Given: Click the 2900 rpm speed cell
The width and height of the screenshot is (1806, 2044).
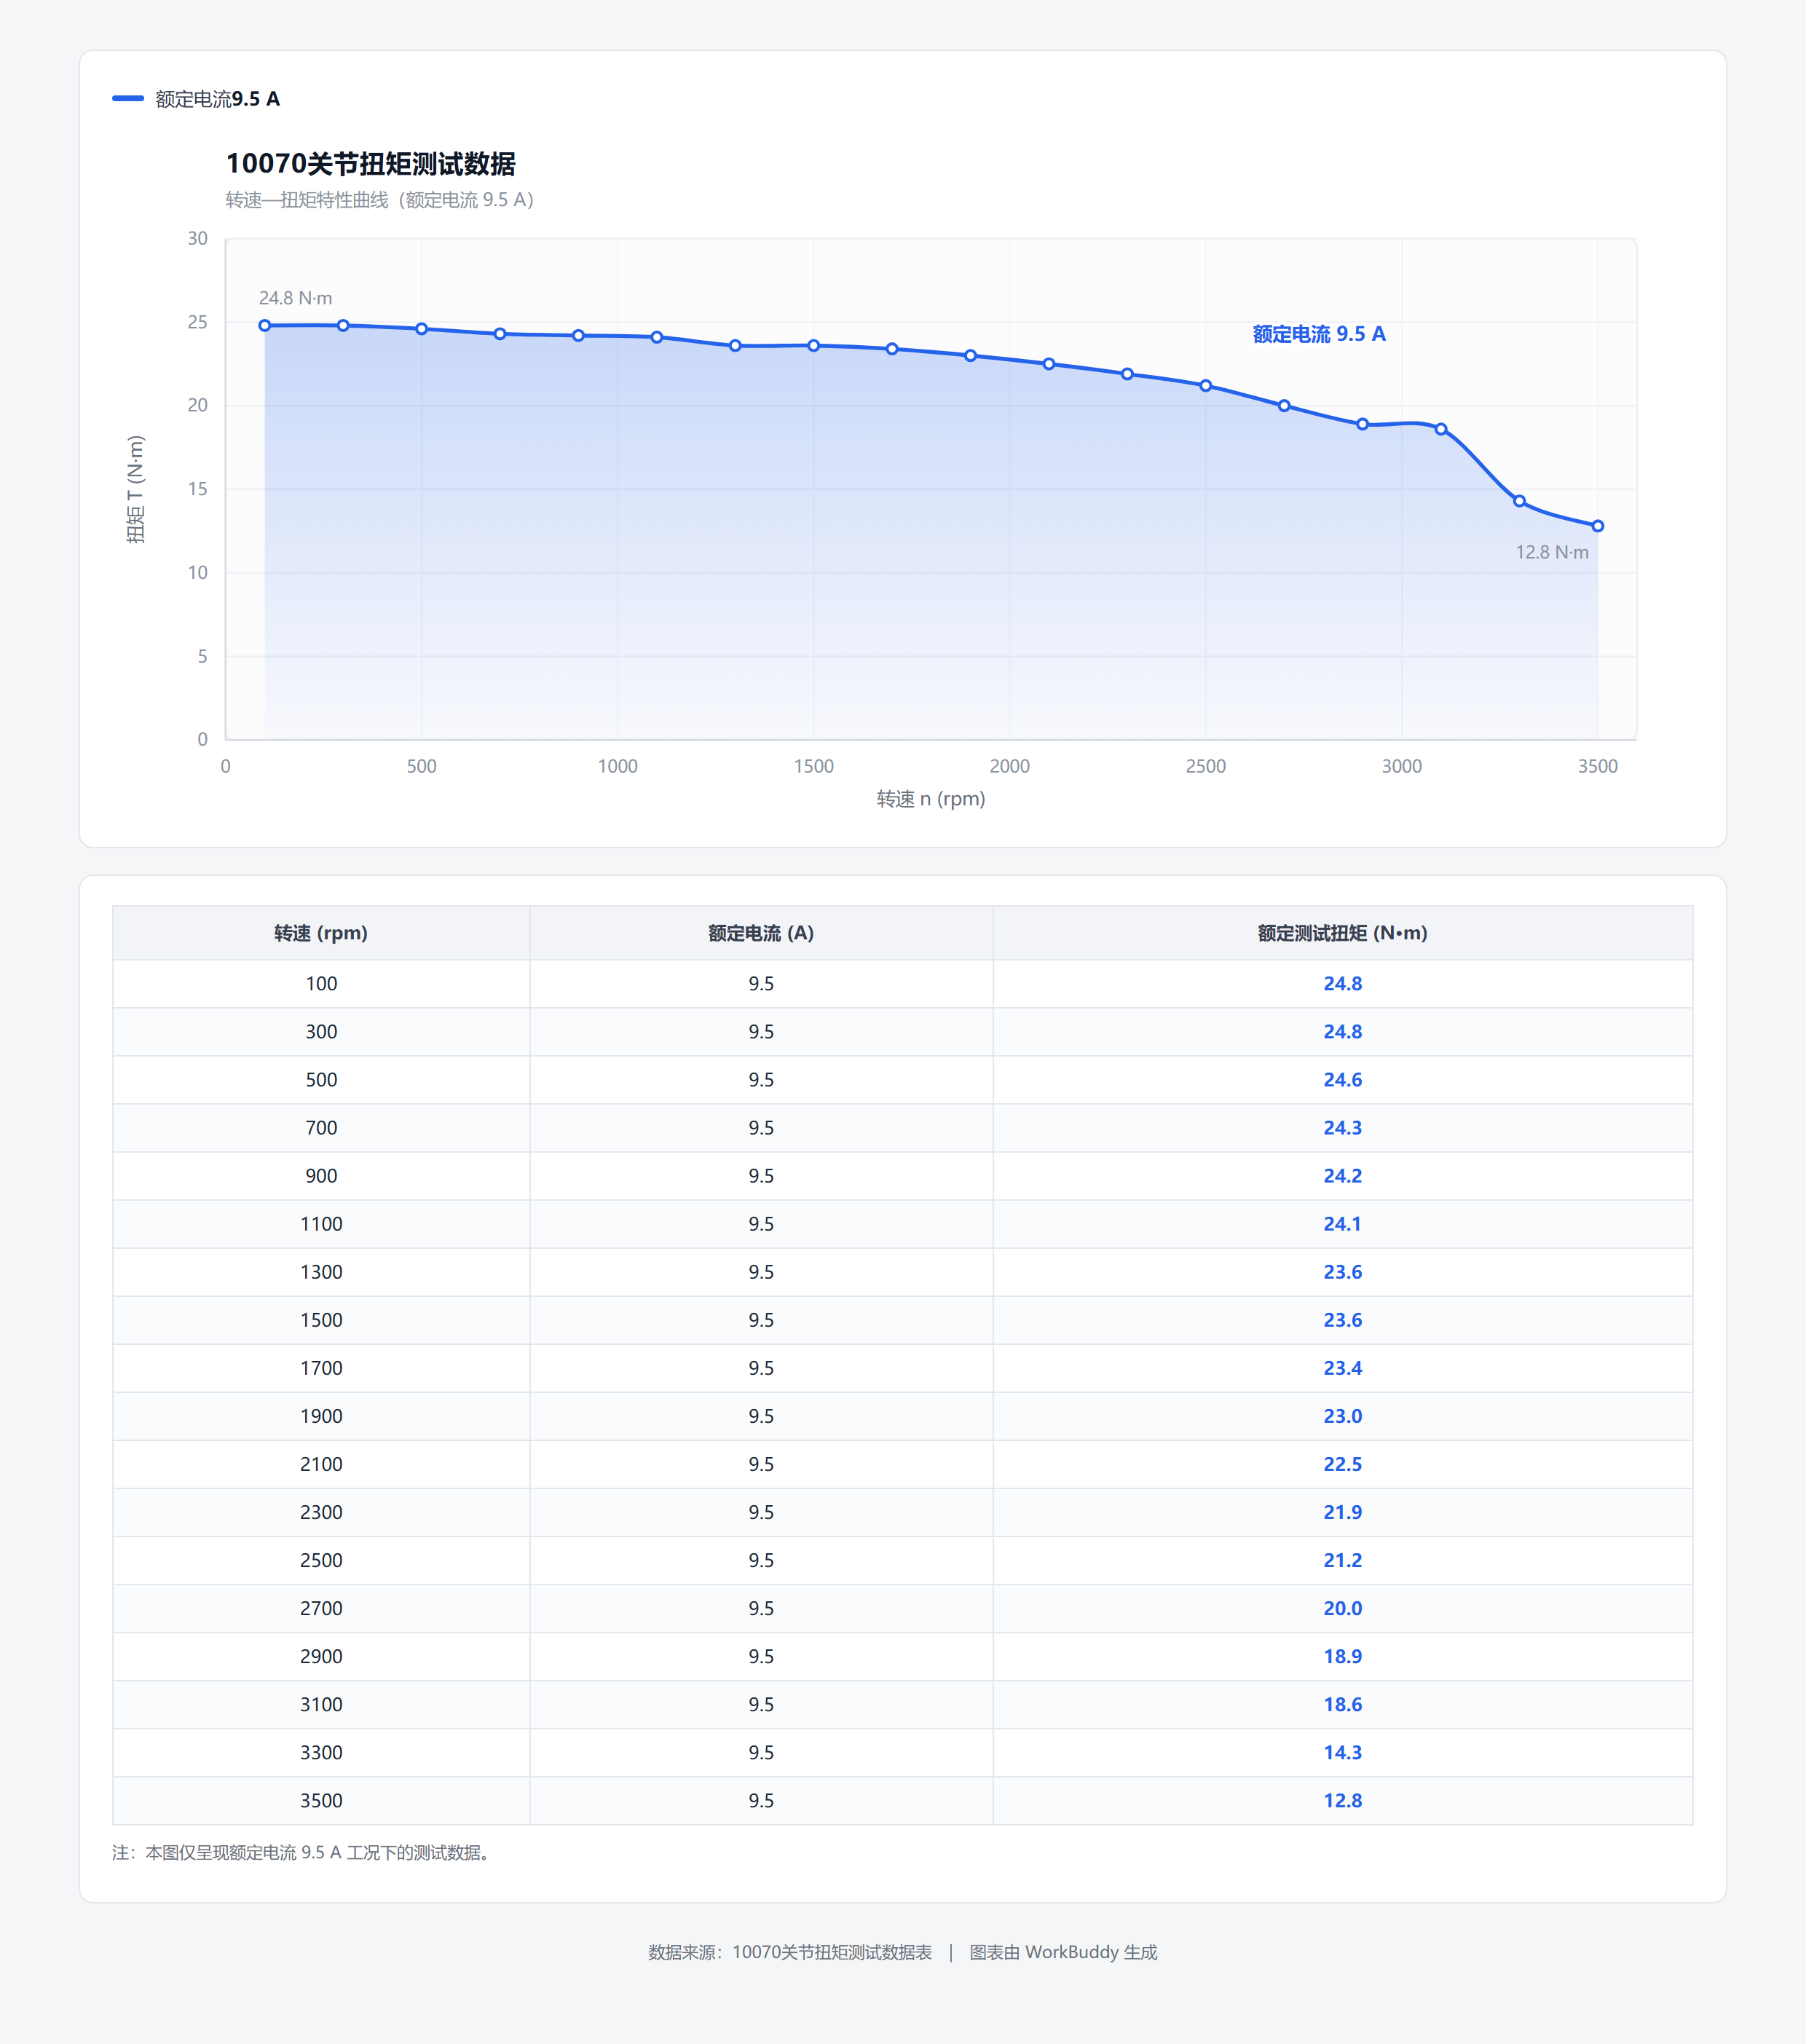Looking at the screenshot, I should (x=321, y=1656).
